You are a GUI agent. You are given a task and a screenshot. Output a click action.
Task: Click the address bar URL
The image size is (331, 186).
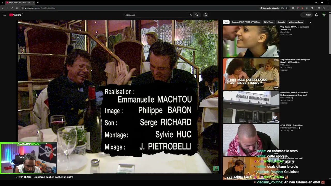click(x=40, y=8)
